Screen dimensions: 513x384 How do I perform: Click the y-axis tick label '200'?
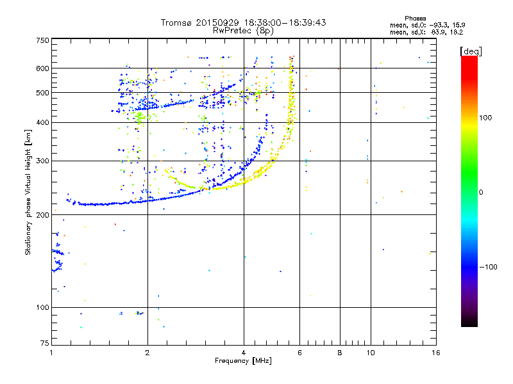point(42,215)
